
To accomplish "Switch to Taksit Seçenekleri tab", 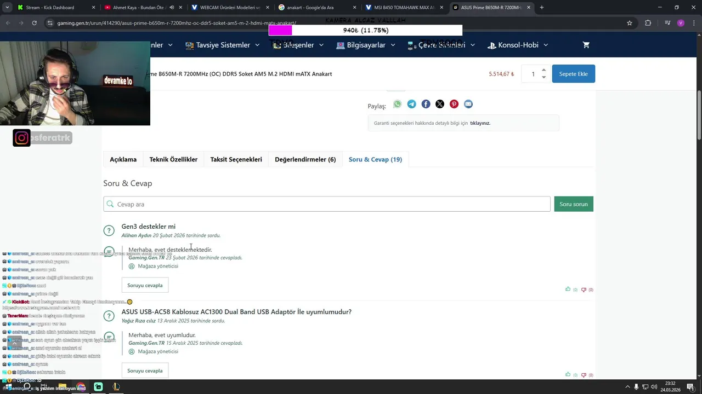I will tap(236, 159).
